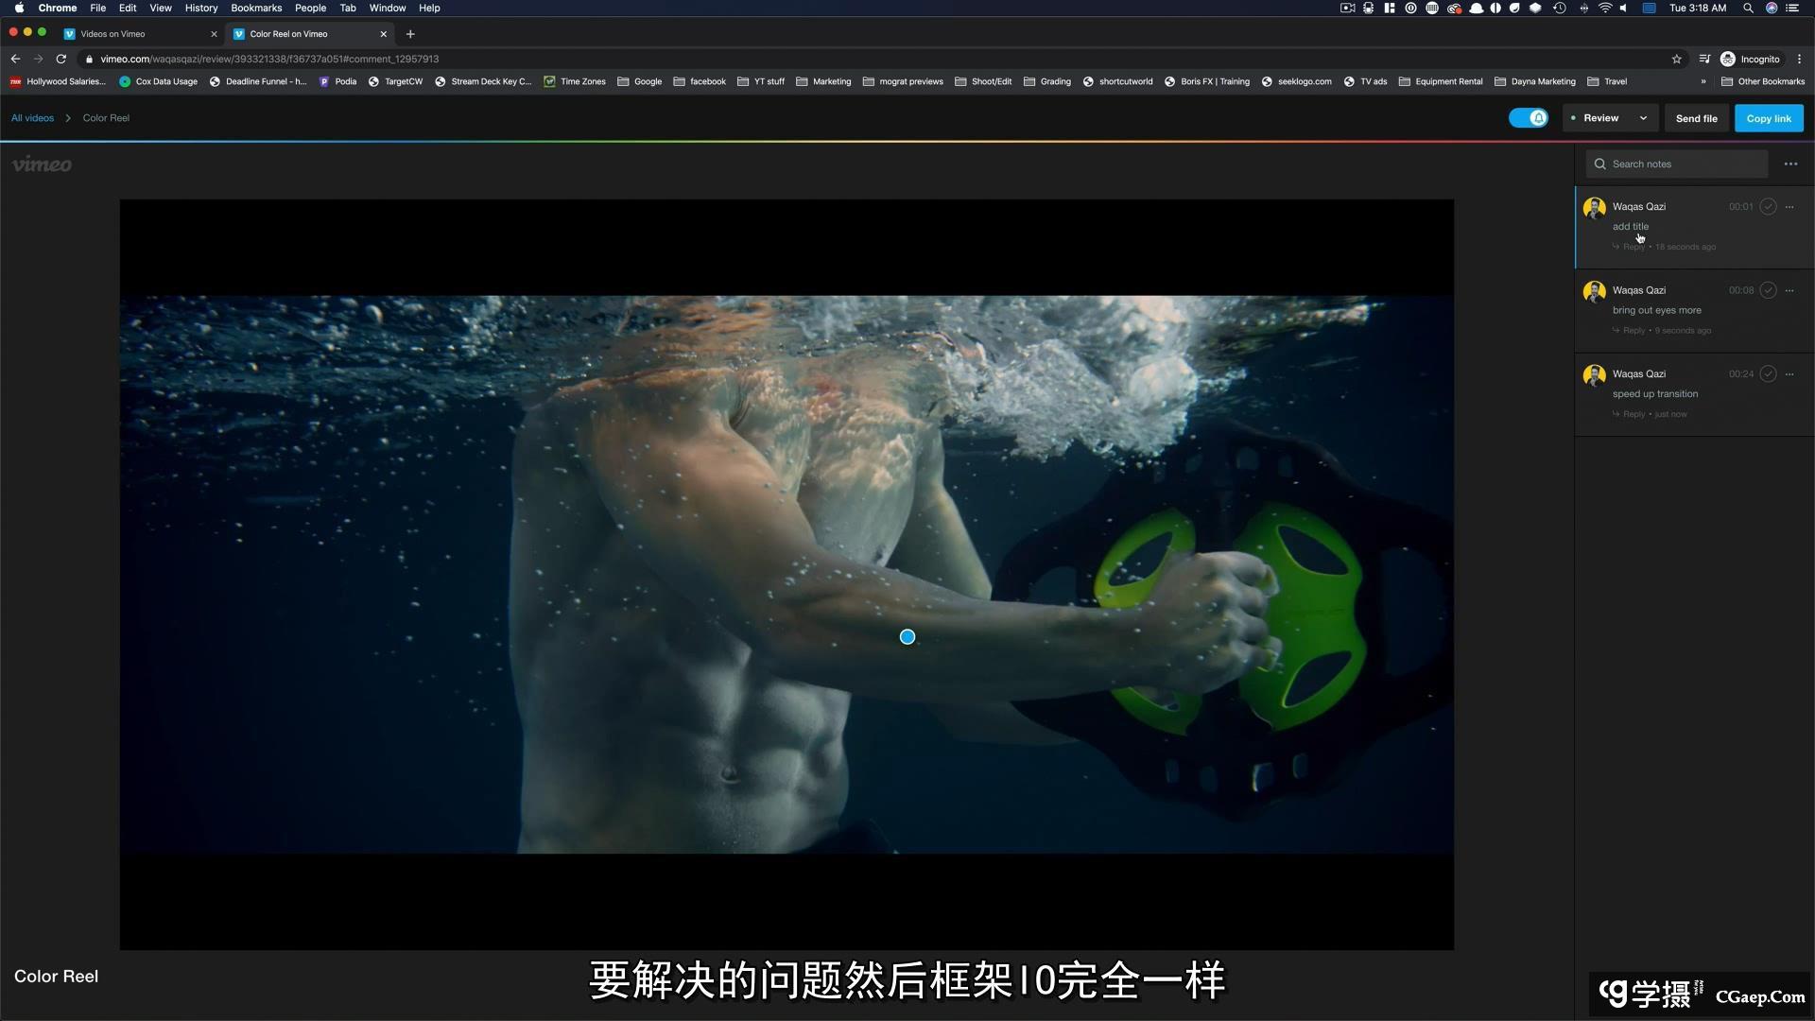This screenshot has height=1021, width=1815.
Task: Mark 'add title' note as resolved
Action: click(1768, 207)
